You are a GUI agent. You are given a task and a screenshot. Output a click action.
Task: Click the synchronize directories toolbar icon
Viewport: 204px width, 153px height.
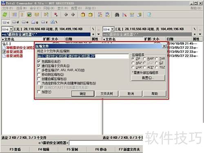point(132,15)
